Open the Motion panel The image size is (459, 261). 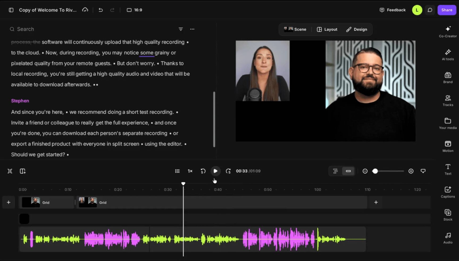tap(448, 147)
